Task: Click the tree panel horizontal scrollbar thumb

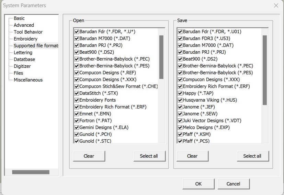Action: (31, 172)
